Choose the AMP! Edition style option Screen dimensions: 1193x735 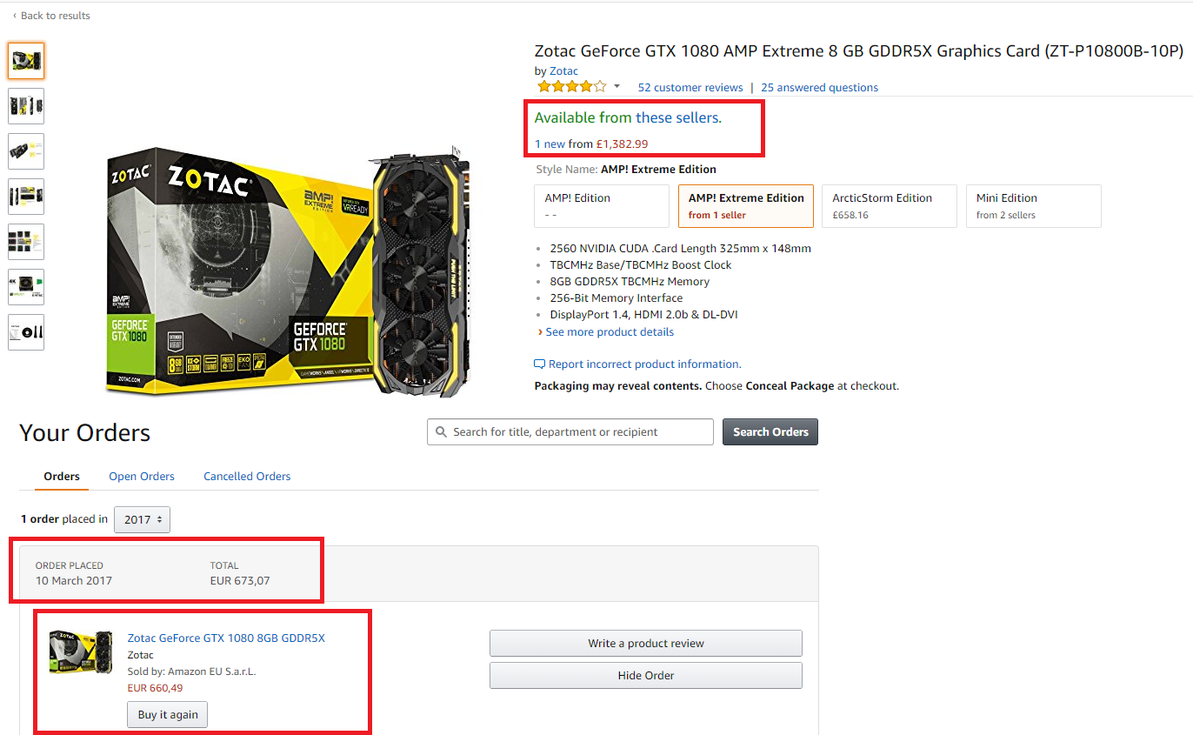[602, 206]
